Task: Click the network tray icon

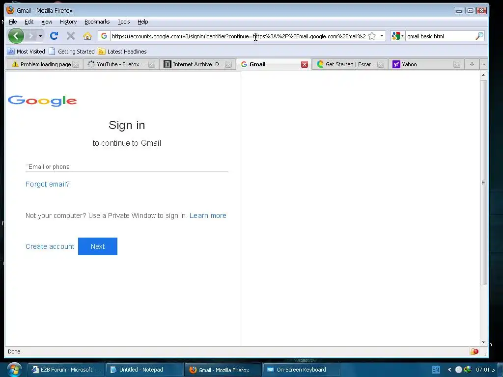Action: [468, 369]
